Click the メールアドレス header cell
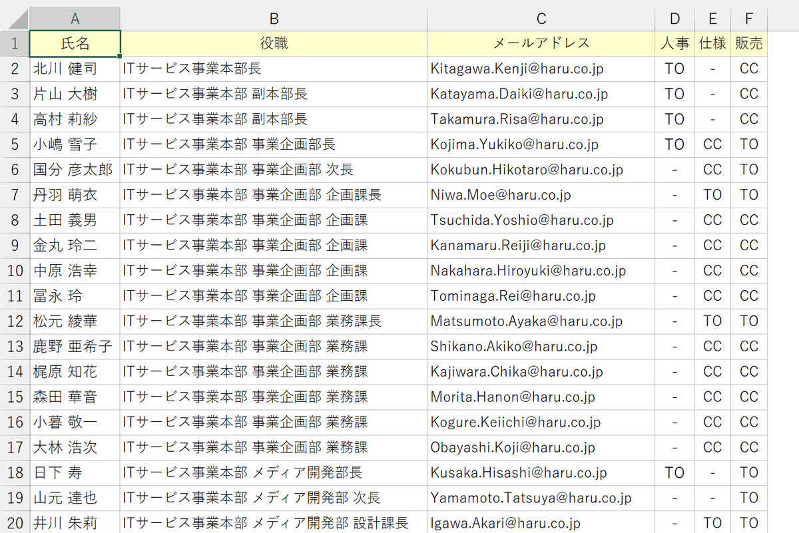Screen dimensions: 799x533 tap(541, 43)
